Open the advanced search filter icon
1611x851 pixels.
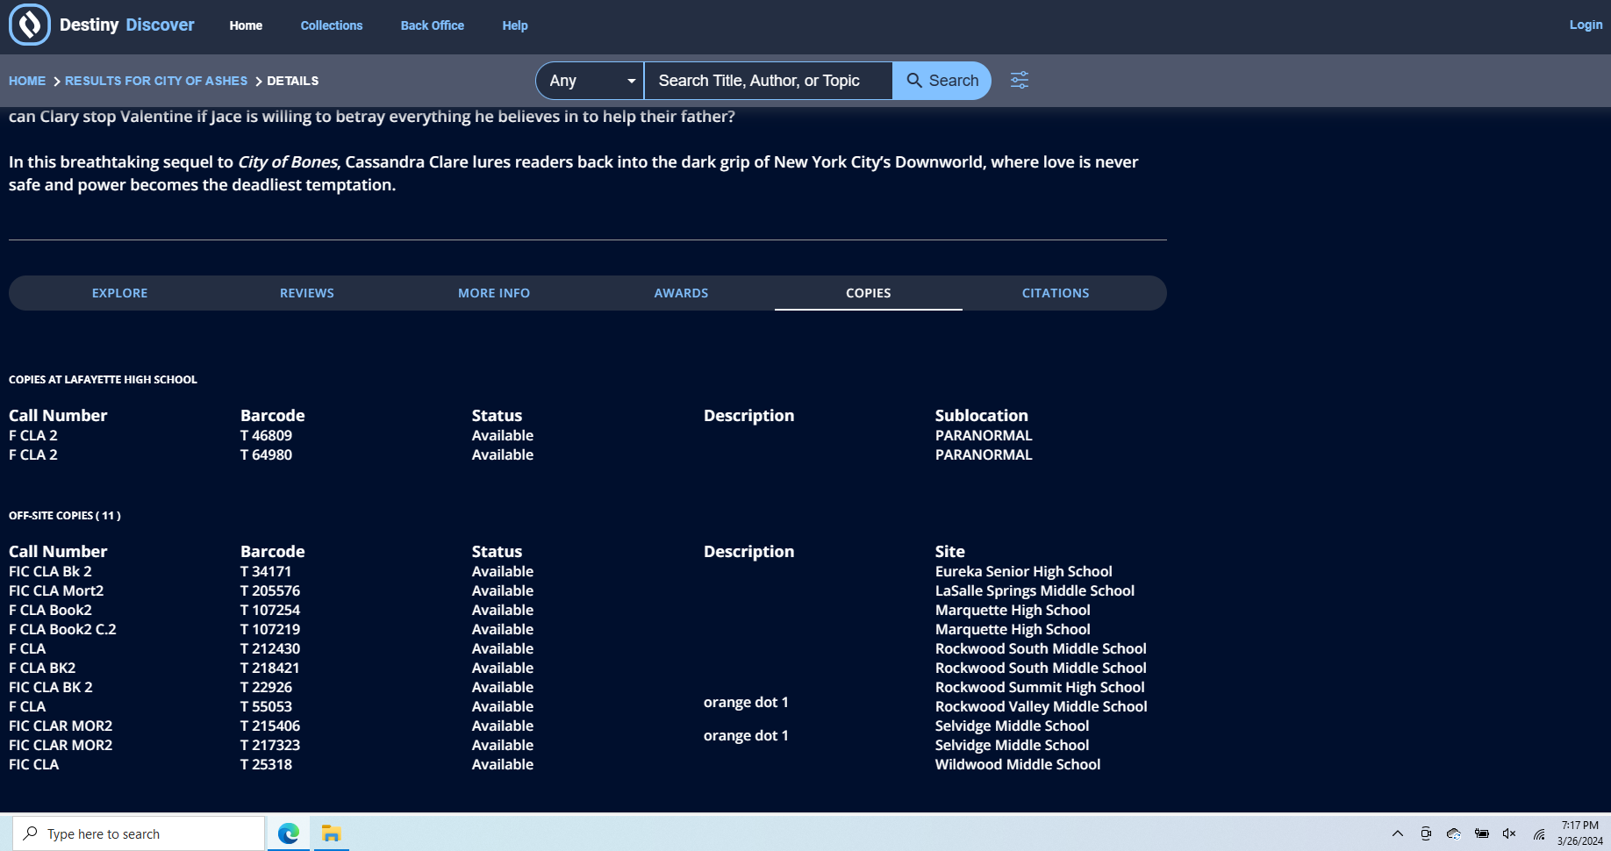pos(1019,81)
